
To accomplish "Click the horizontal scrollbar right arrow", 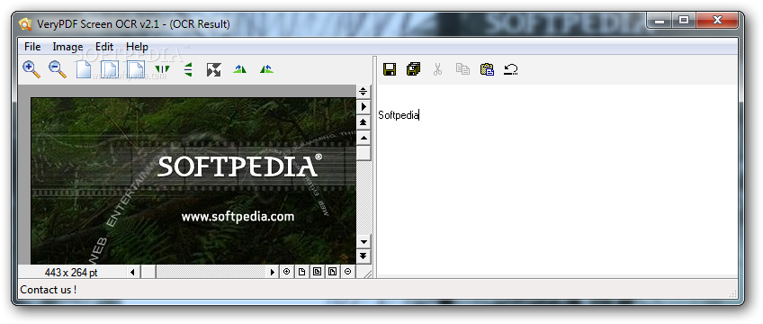I will click(272, 272).
